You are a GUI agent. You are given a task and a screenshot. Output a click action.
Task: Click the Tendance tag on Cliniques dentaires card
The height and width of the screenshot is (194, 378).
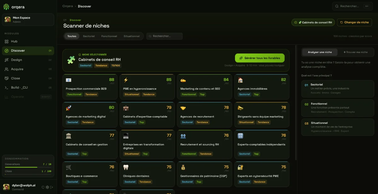point(145,182)
